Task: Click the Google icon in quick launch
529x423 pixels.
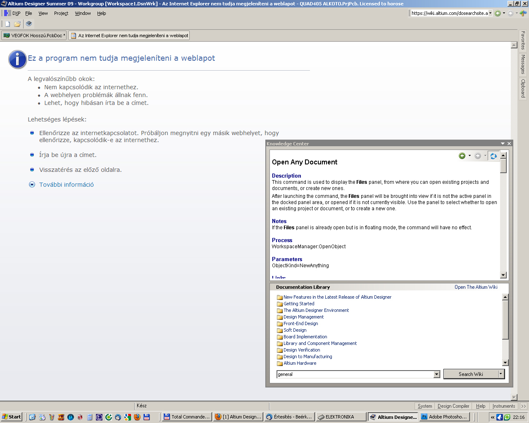Action: (x=128, y=417)
